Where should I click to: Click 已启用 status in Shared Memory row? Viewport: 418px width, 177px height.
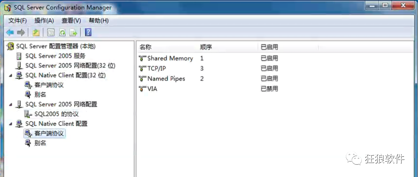[269, 58]
